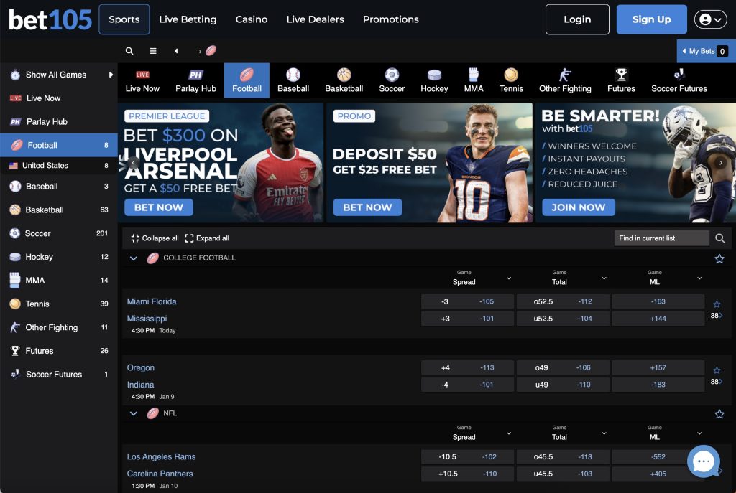Select the Hockey puck icon in sports bar
This screenshot has width=736, height=493.
coord(434,75)
